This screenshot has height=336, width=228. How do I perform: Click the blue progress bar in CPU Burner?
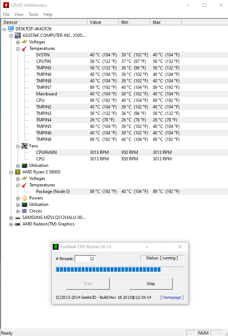tap(120, 270)
